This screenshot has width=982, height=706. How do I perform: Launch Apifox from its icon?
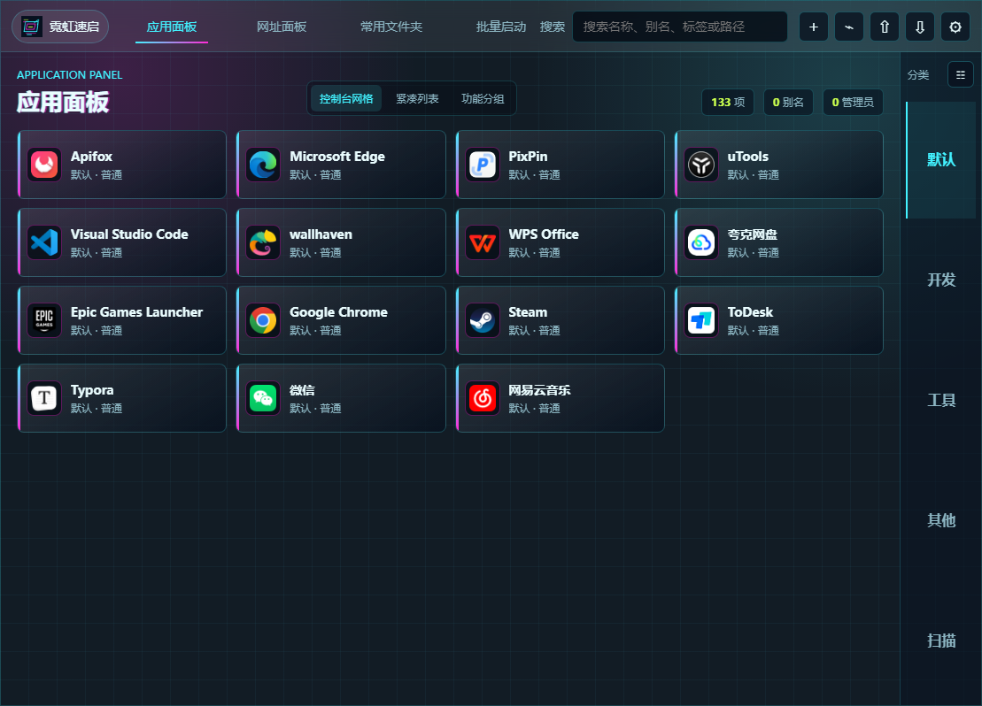point(44,165)
